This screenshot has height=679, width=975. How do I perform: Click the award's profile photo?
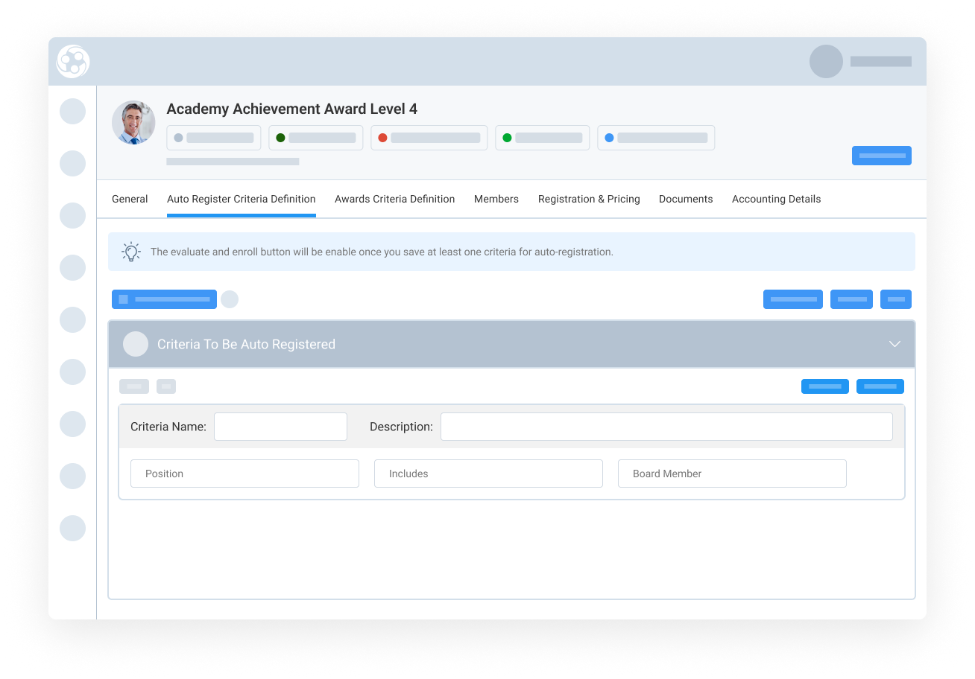tap(133, 123)
